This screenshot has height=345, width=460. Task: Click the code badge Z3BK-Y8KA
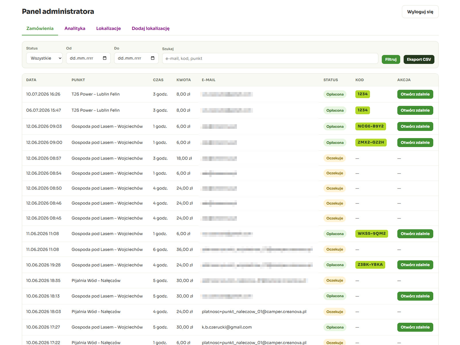pyautogui.click(x=370, y=265)
